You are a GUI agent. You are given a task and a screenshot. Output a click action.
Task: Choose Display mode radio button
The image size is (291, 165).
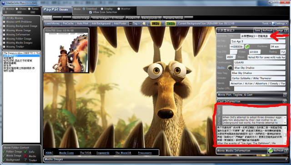click(x=102, y=9)
